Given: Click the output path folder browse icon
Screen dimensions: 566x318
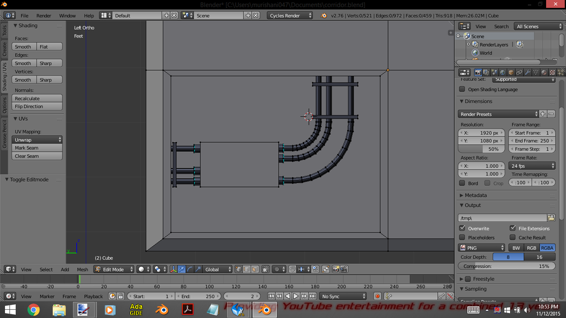Looking at the screenshot, I should [x=551, y=218].
